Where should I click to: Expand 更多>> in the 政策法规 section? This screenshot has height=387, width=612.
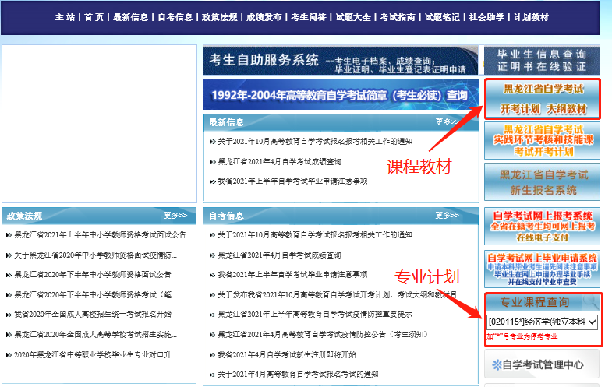pyautogui.click(x=175, y=216)
